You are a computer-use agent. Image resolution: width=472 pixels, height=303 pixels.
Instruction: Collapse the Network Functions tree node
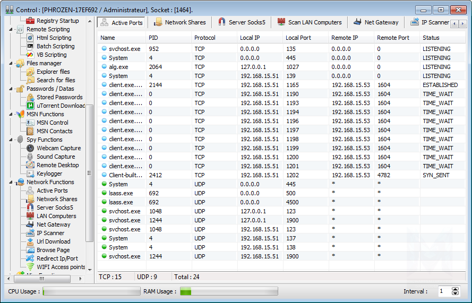click(12, 182)
